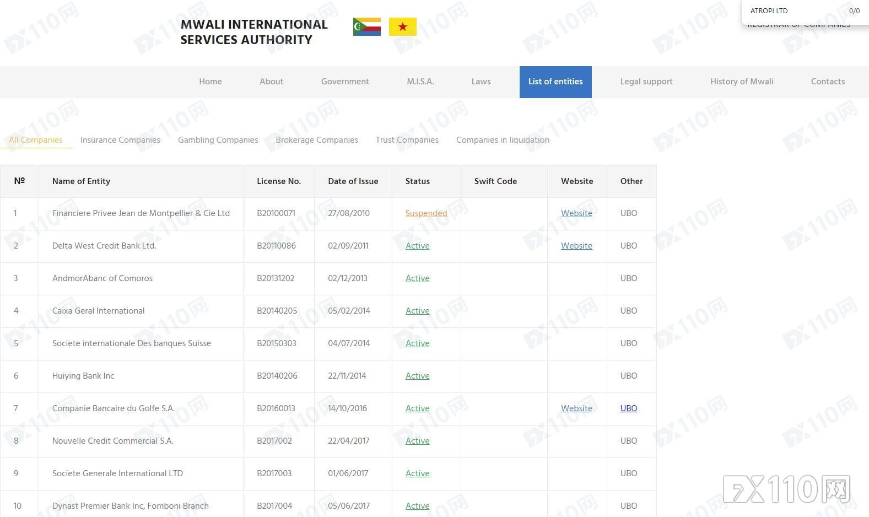Click the Name of Entity column header
This screenshot has height=517, width=869.
[81, 181]
